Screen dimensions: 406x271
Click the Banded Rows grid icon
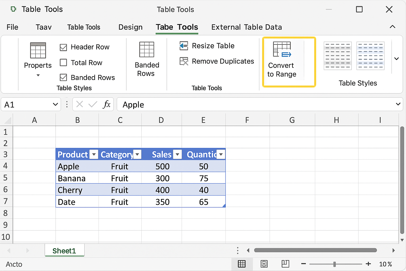click(147, 49)
